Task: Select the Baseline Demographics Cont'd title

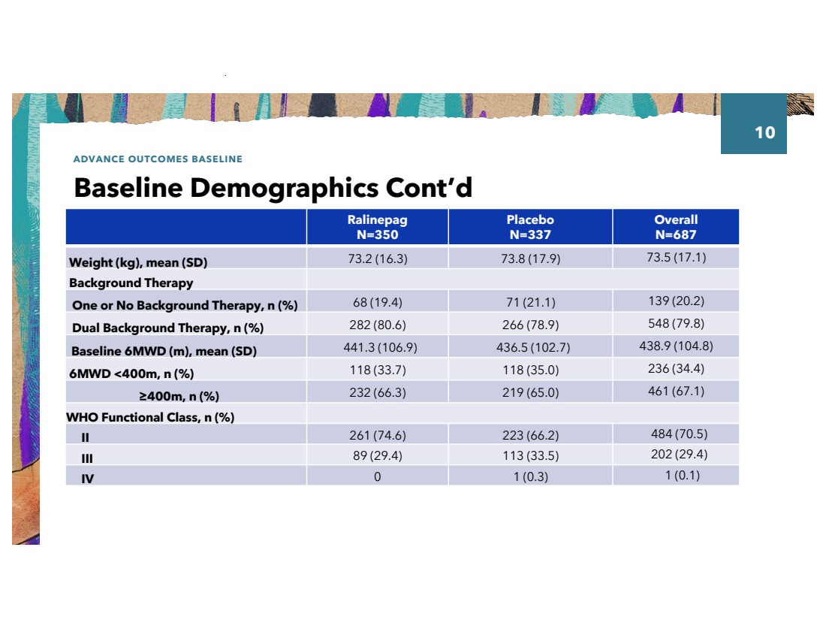Action: (x=273, y=187)
